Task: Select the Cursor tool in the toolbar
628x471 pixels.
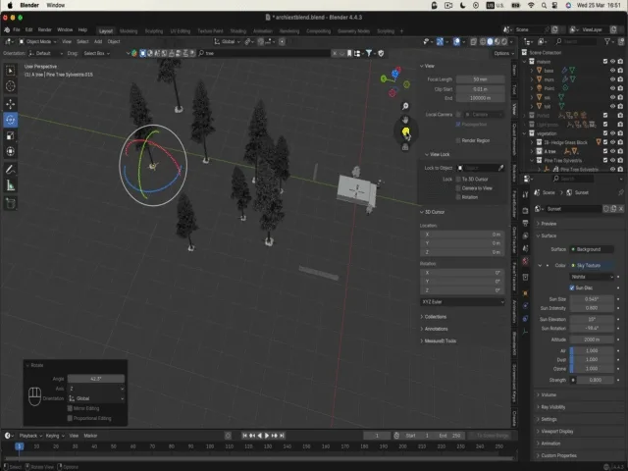Action: pos(11,86)
